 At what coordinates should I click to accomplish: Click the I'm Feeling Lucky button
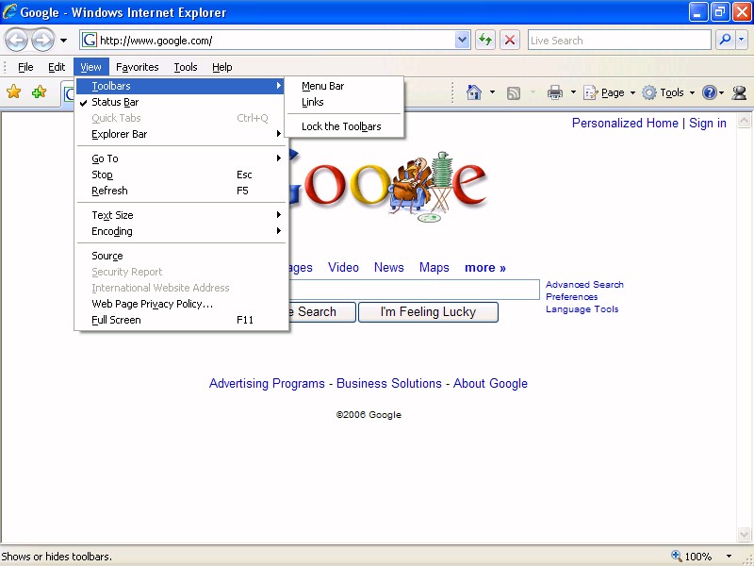pos(428,312)
